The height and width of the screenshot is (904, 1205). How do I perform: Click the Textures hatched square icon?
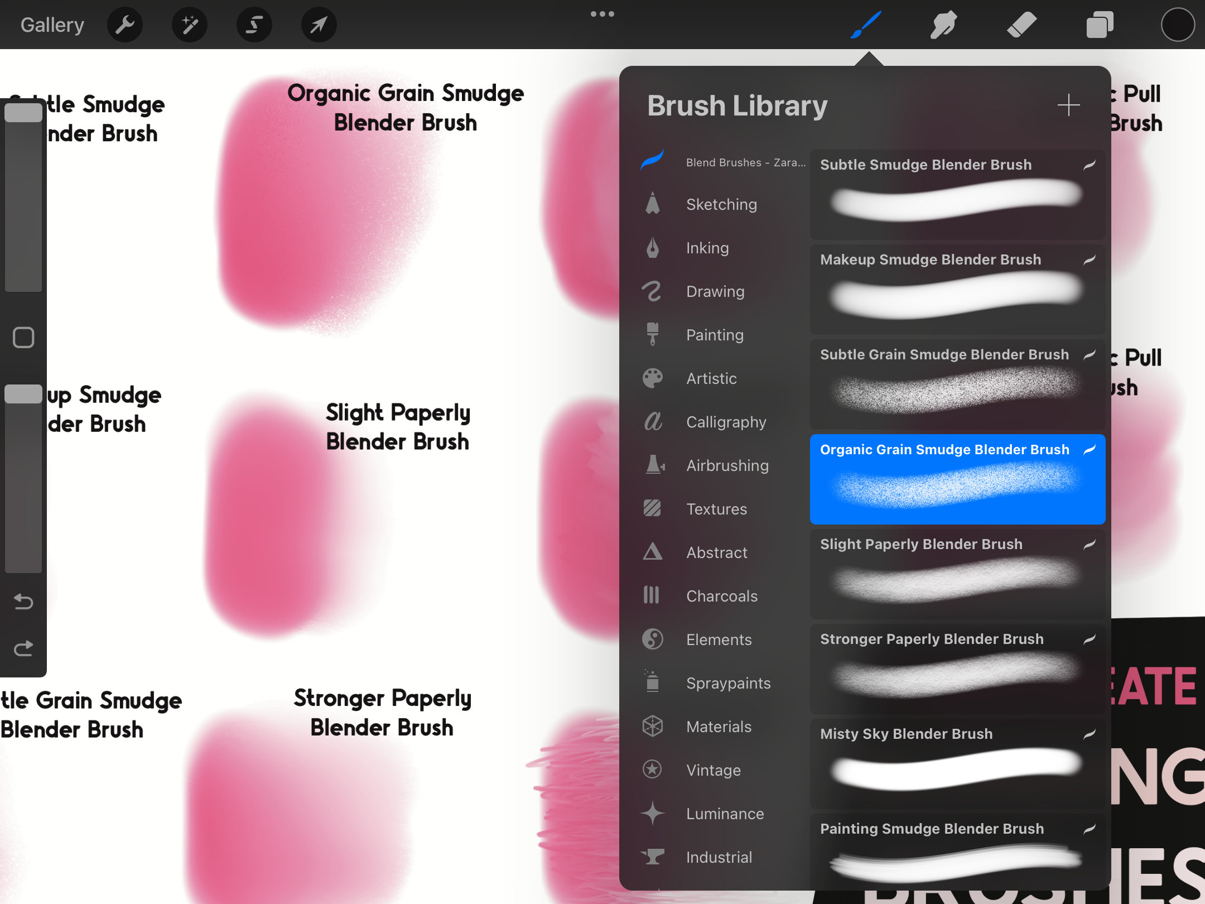652,508
